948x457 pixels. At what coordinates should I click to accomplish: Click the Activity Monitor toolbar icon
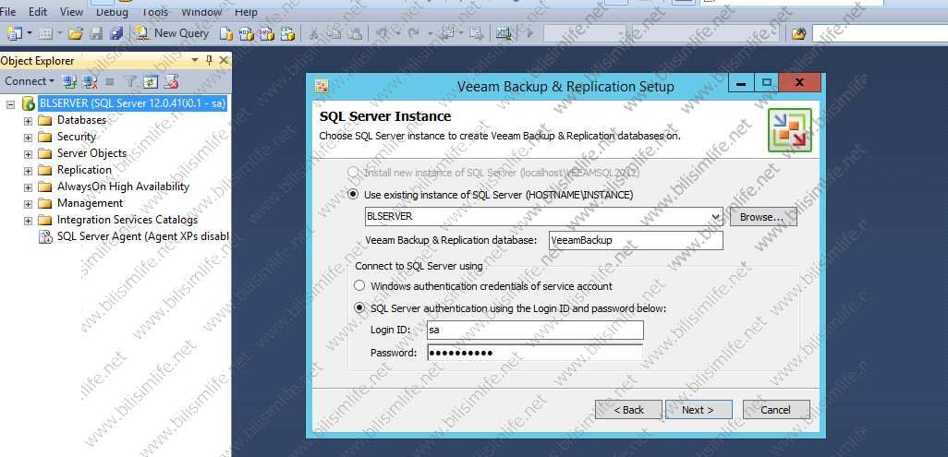point(504,34)
